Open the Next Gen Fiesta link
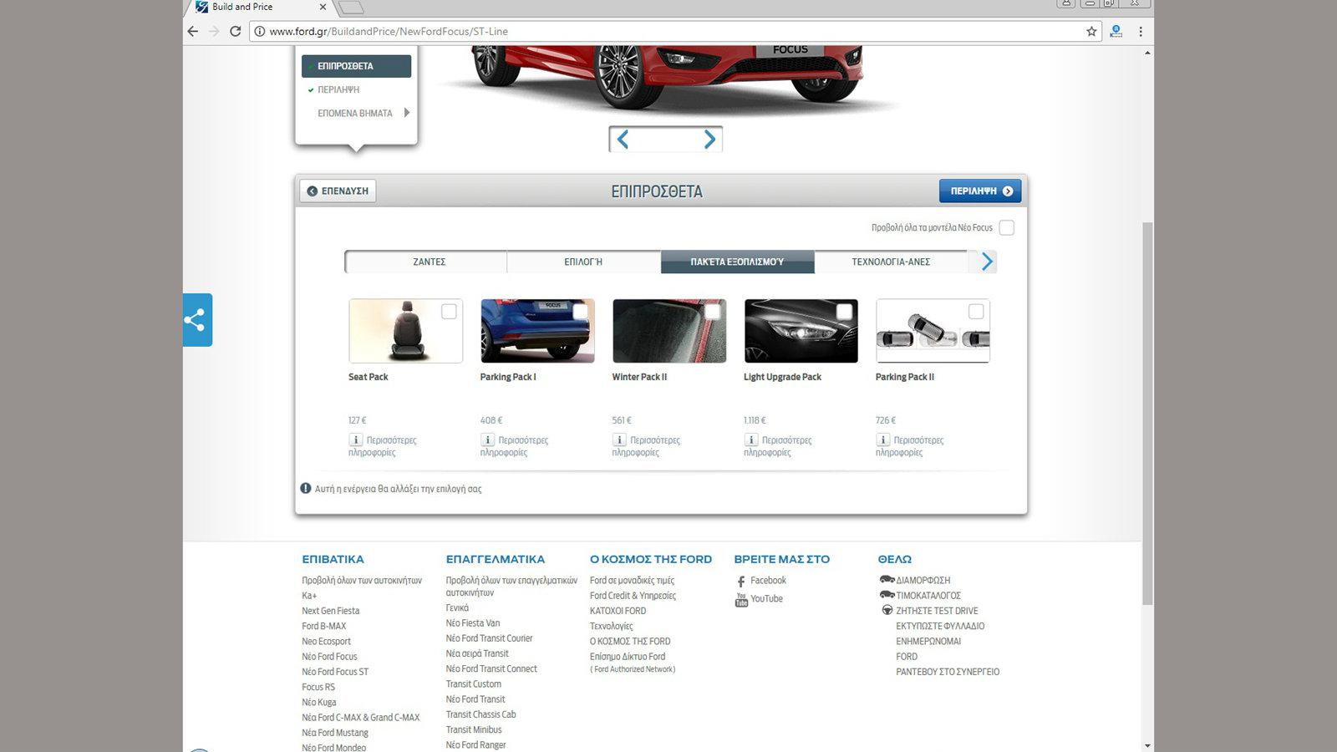Image resolution: width=1337 pixels, height=752 pixels. coord(330,611)
